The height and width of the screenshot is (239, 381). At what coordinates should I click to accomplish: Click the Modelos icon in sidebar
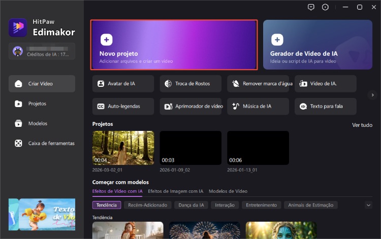click(18, 123)
